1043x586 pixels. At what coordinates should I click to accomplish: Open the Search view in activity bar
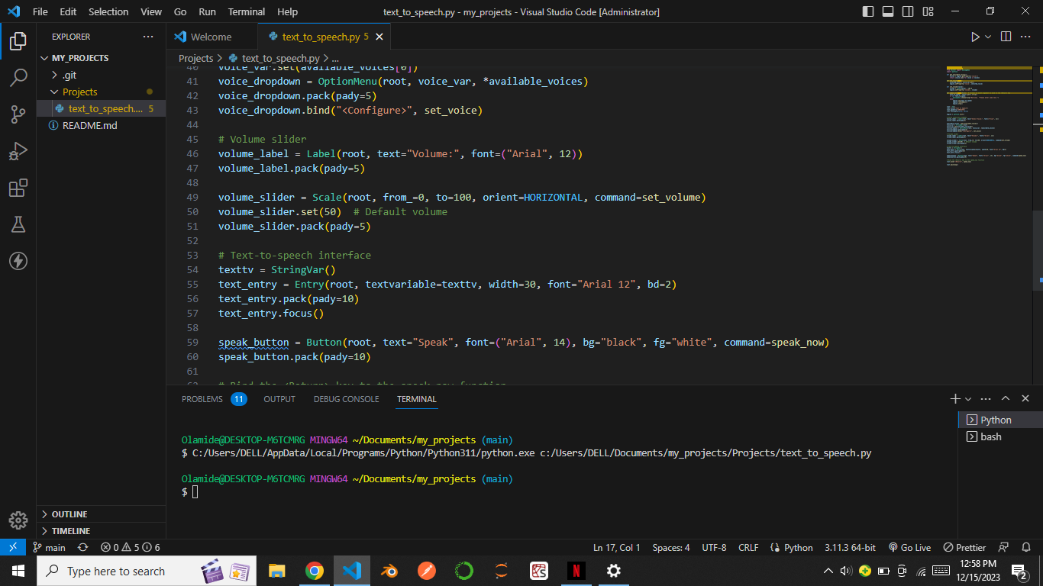pyautogui.click(x=18, y=78)
